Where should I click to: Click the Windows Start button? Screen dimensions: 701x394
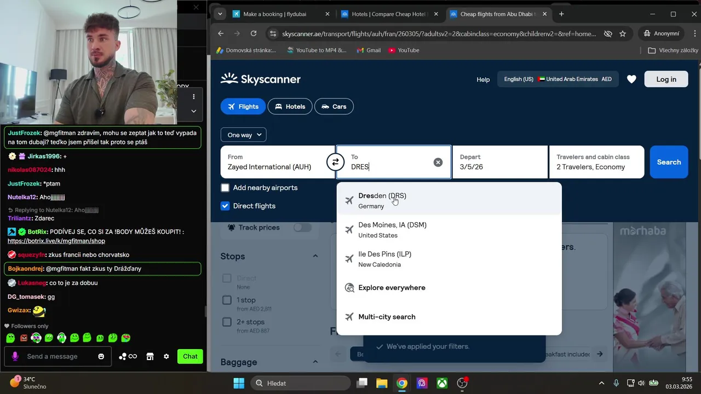(x=239, y=383)
